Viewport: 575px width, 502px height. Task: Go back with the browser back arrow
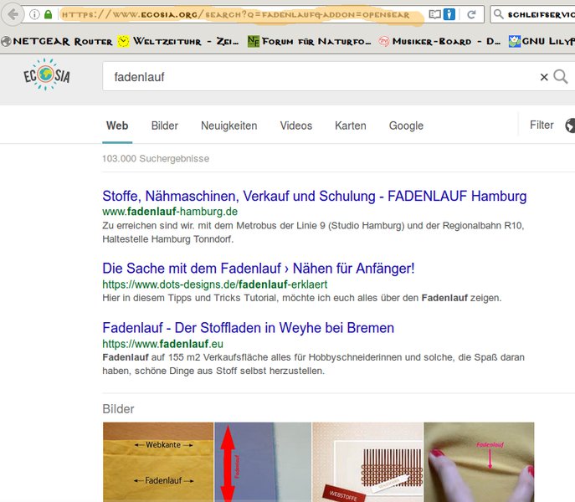pos(13,15)
